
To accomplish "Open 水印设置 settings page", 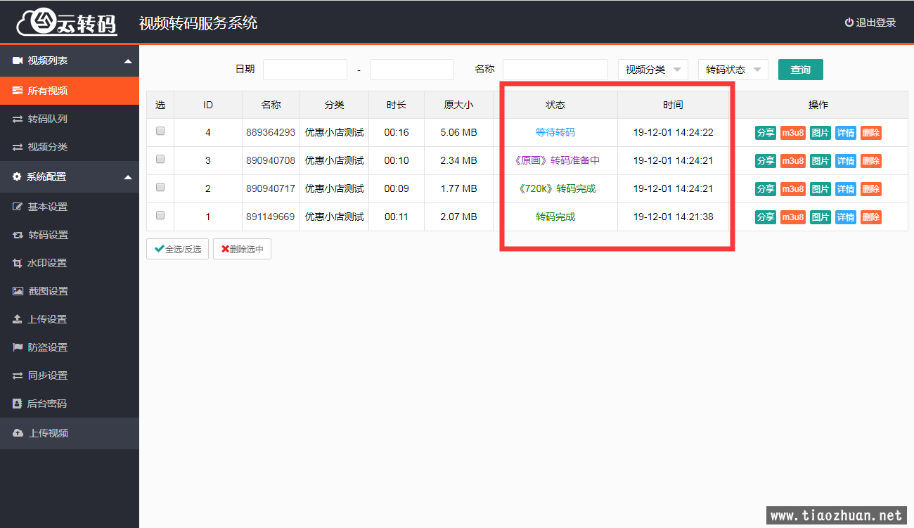I will pyautogui.click(x=70, y=263).
